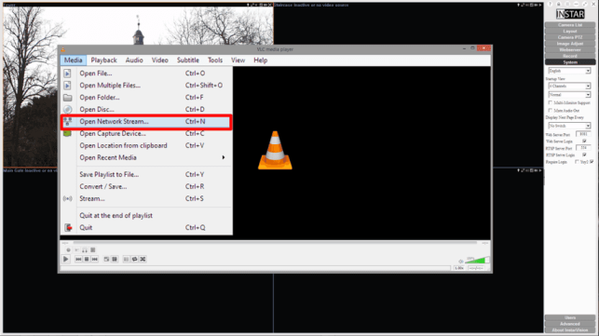The width and height of the screenshot is (599, 336).
Task: Click the InstarVision help question icon
Action: [x=551, y=4]
